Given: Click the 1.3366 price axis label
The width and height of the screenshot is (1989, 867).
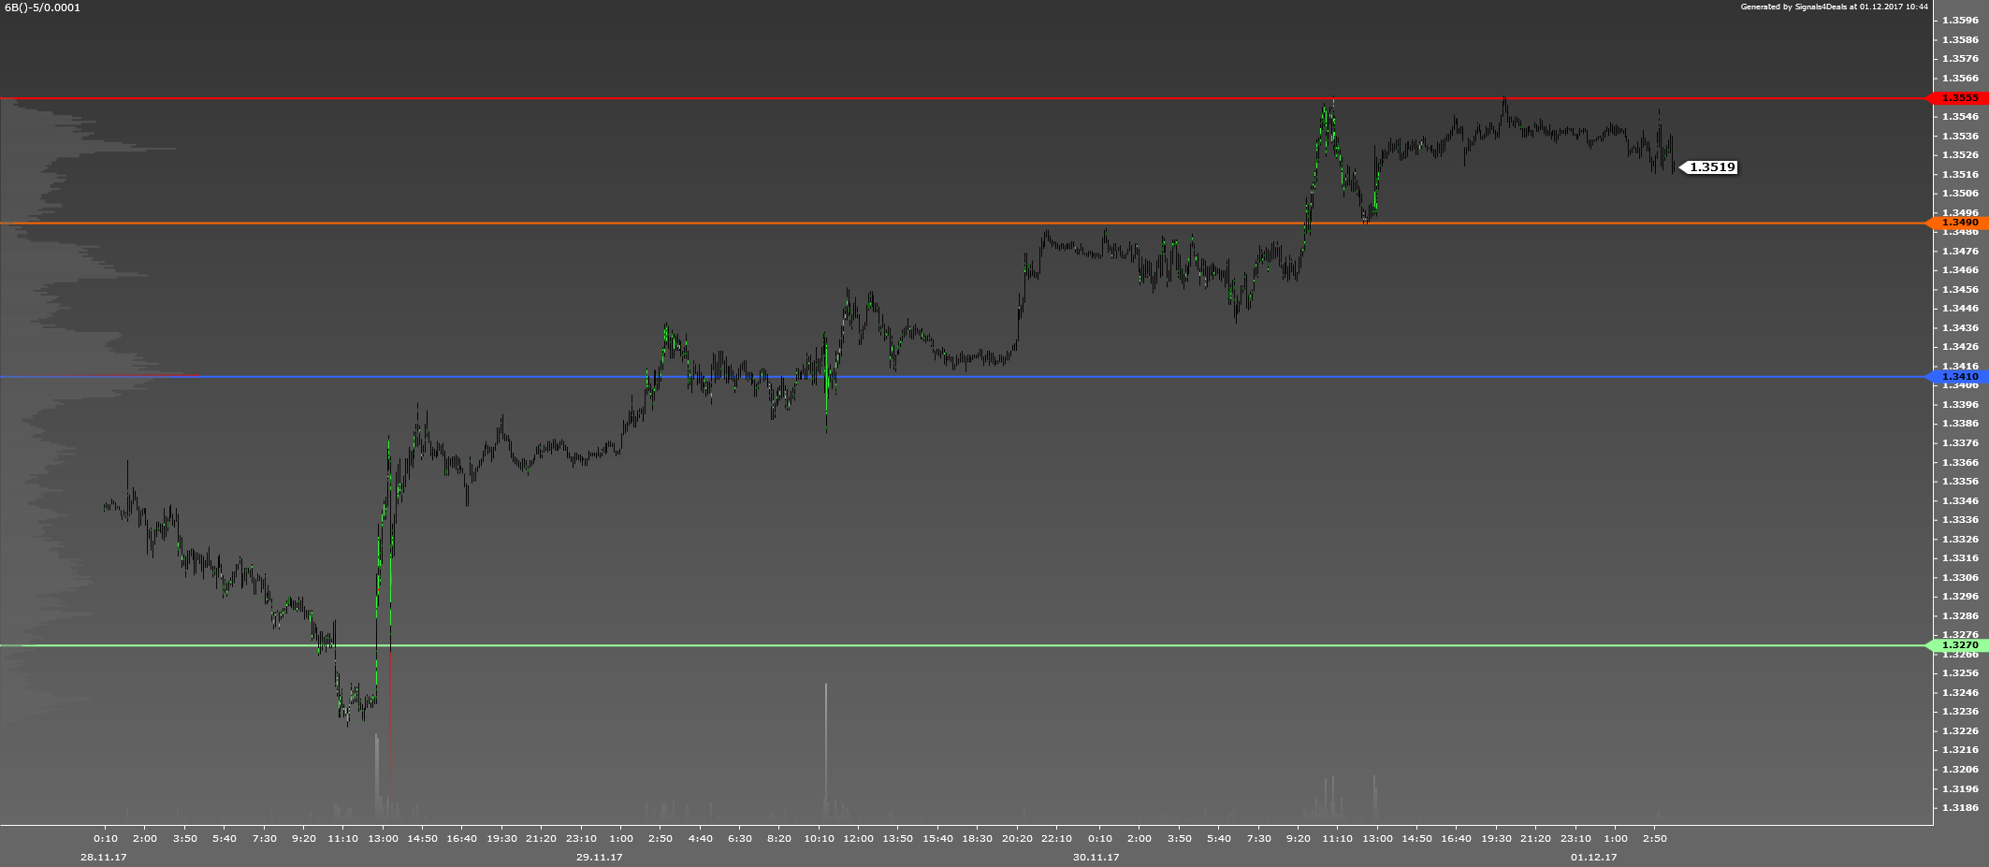Looking at the screenshot, I should coord(1960,462).
